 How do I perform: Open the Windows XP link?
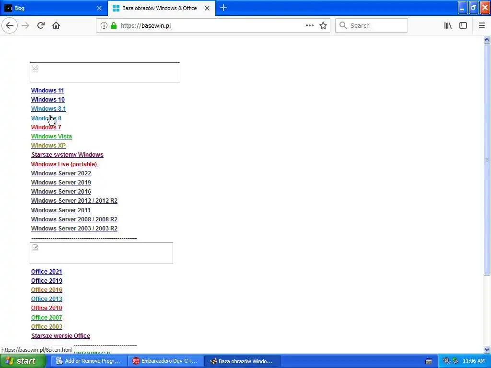coord(48,146)
